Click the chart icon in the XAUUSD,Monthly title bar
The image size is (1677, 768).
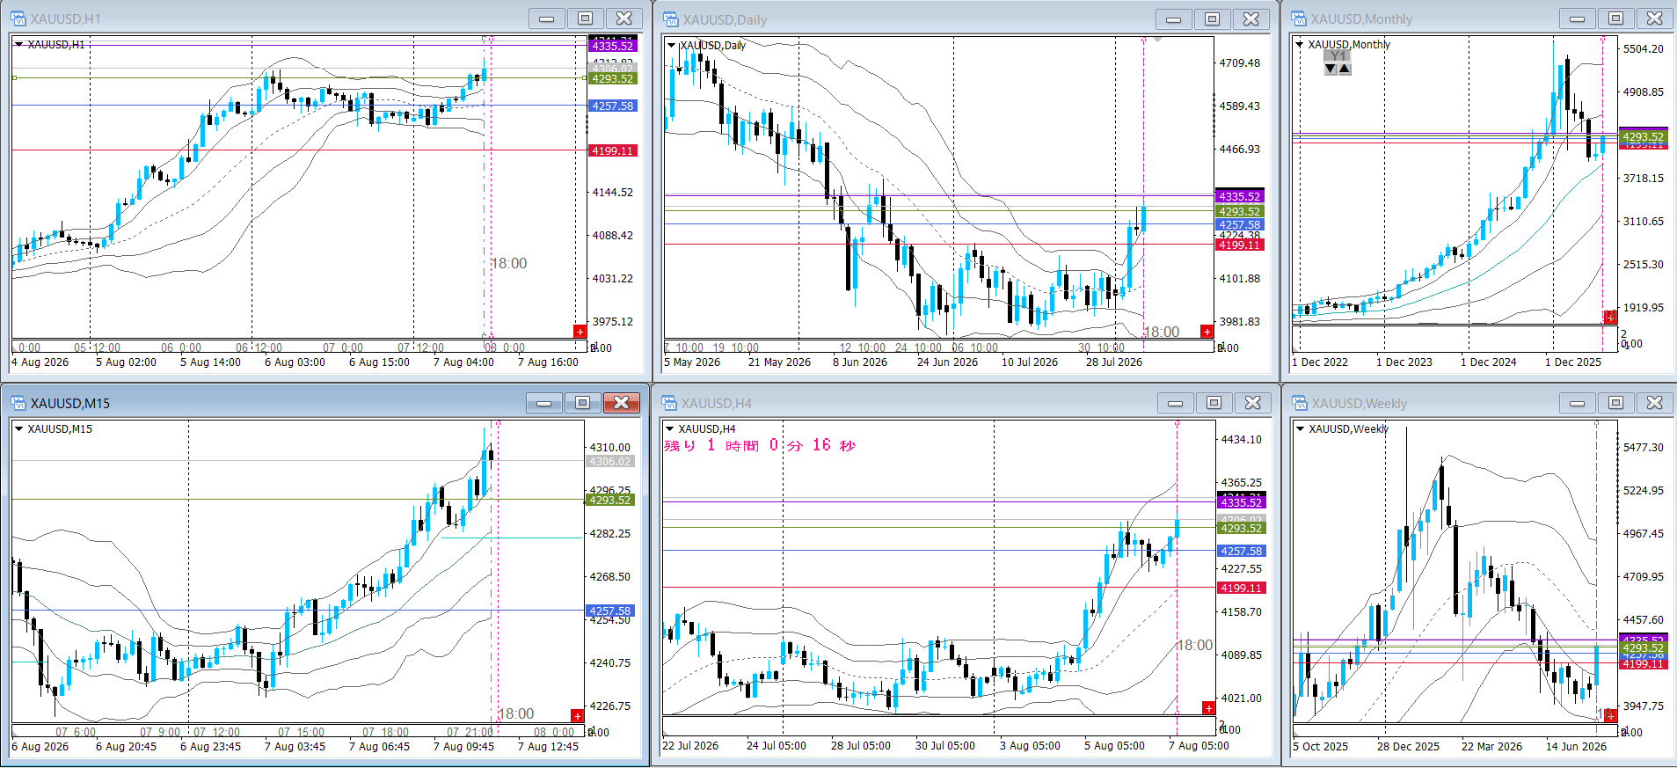[1299, 18]
